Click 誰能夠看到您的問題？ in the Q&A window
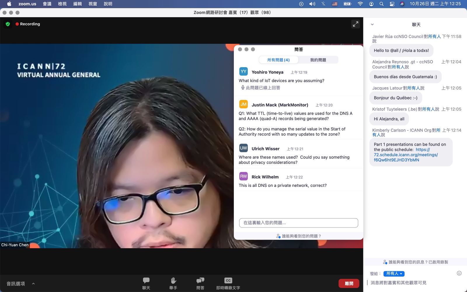The width and height of the screenshot is (467, 292). pyautogui.click(x=299, y=236)
